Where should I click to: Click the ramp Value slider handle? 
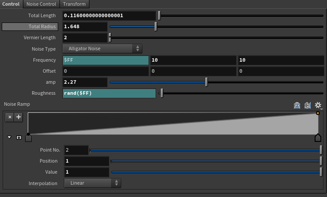pyautogui.click(x=321, y=172)
